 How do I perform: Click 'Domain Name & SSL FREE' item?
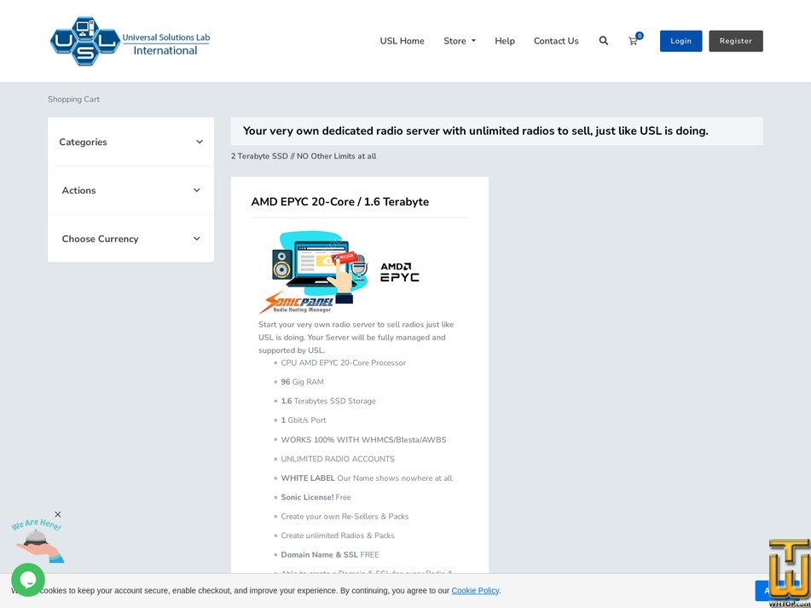pyautogui.click(x=329, y=555)
